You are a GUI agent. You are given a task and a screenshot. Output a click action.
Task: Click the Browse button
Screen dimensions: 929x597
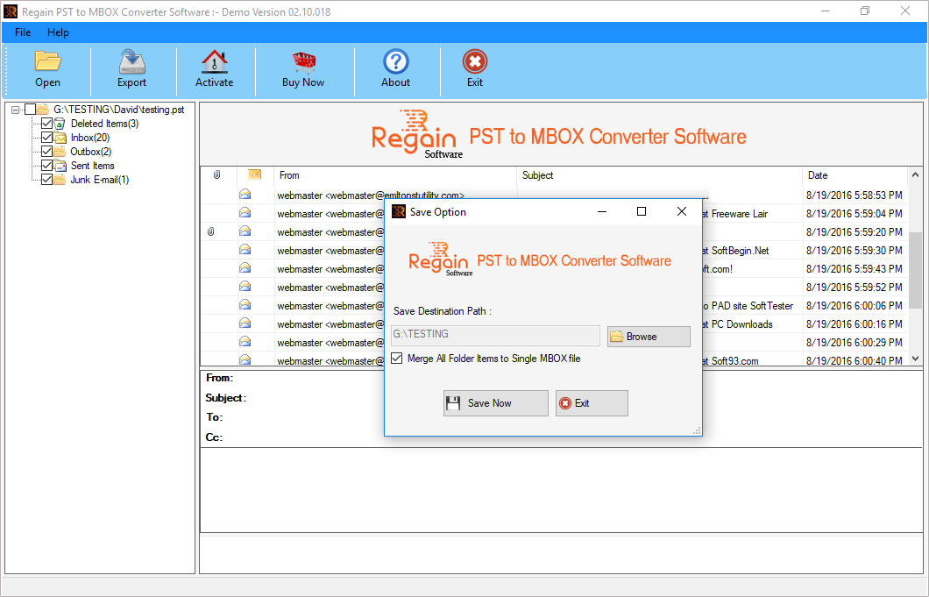[x=649, y=336]
